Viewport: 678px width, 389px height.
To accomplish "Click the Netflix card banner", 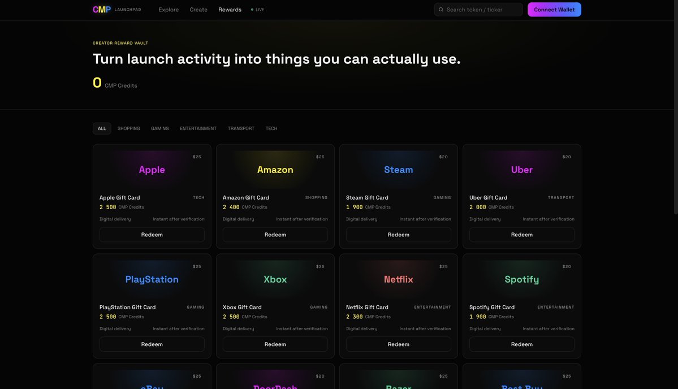I will (398, 279).
